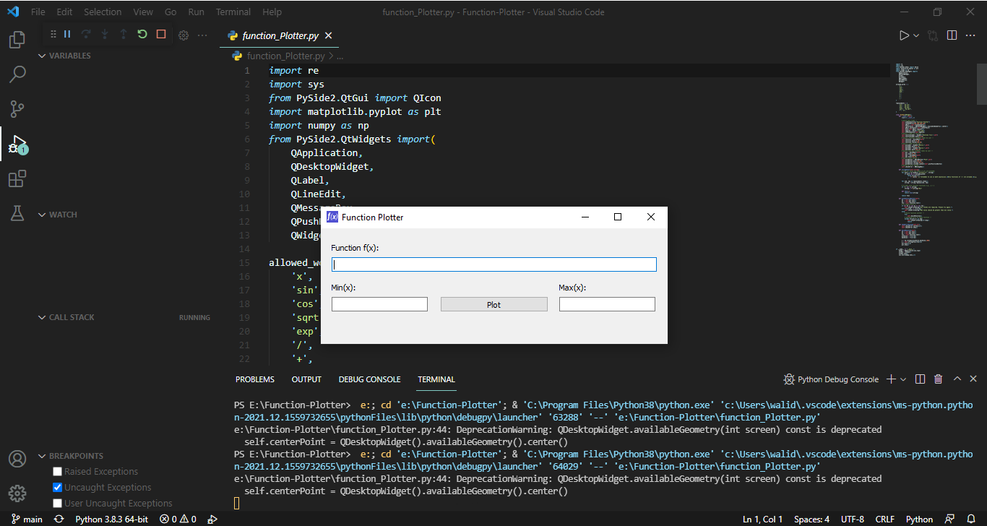Restart the debug session with green arrow

coord(142,34)
